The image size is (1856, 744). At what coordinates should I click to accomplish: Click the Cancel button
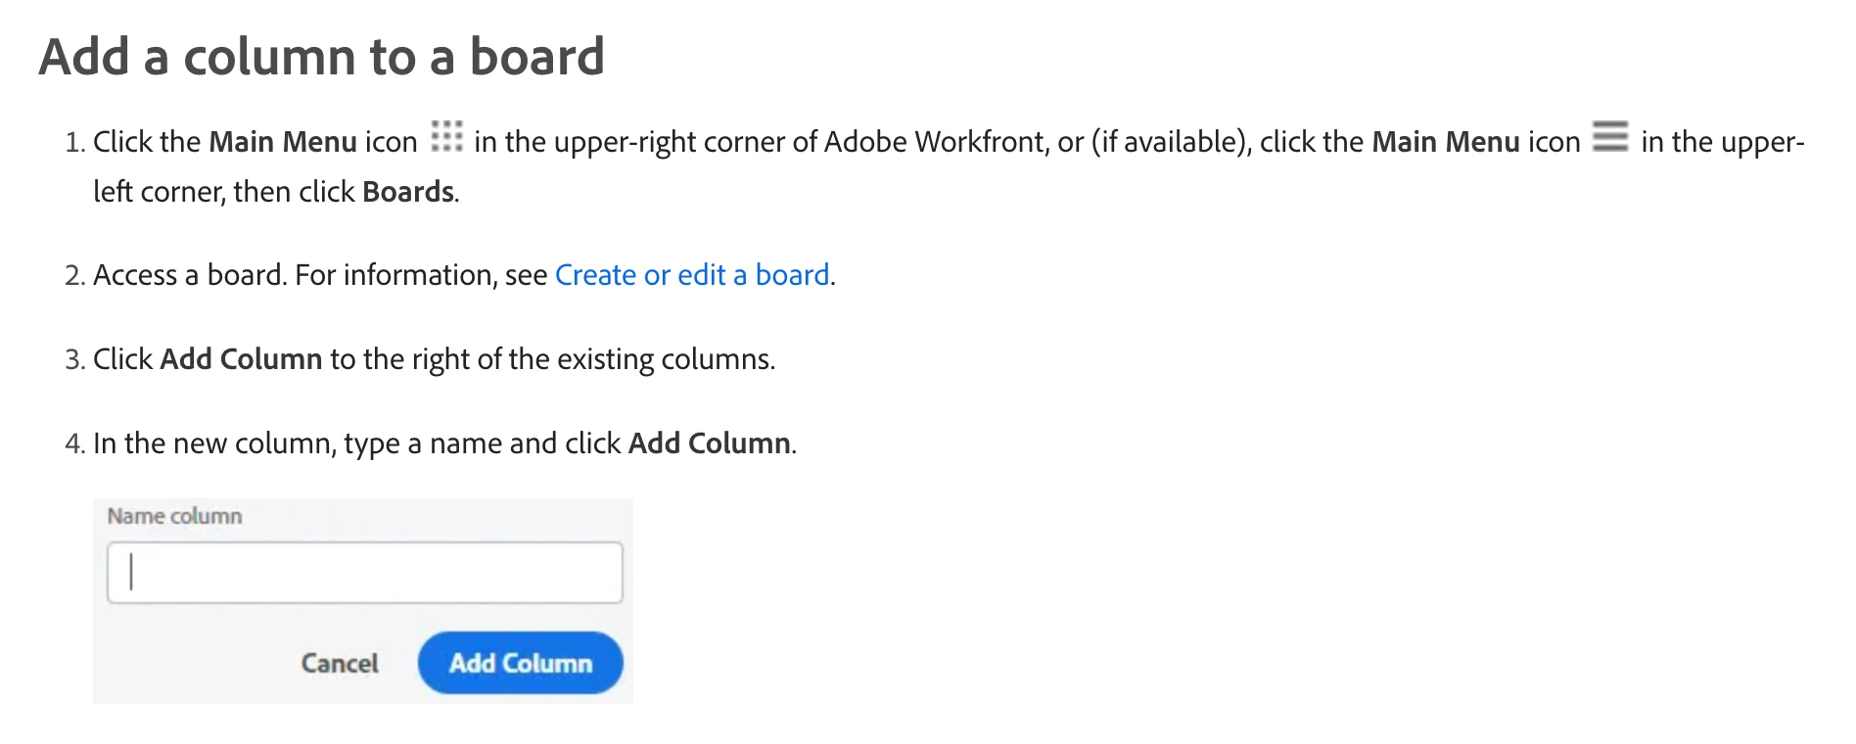click(x=340, y=664)
